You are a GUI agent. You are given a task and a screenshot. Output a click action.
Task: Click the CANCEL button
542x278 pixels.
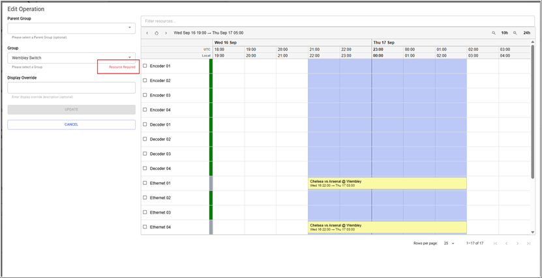(x=71, y=124)
